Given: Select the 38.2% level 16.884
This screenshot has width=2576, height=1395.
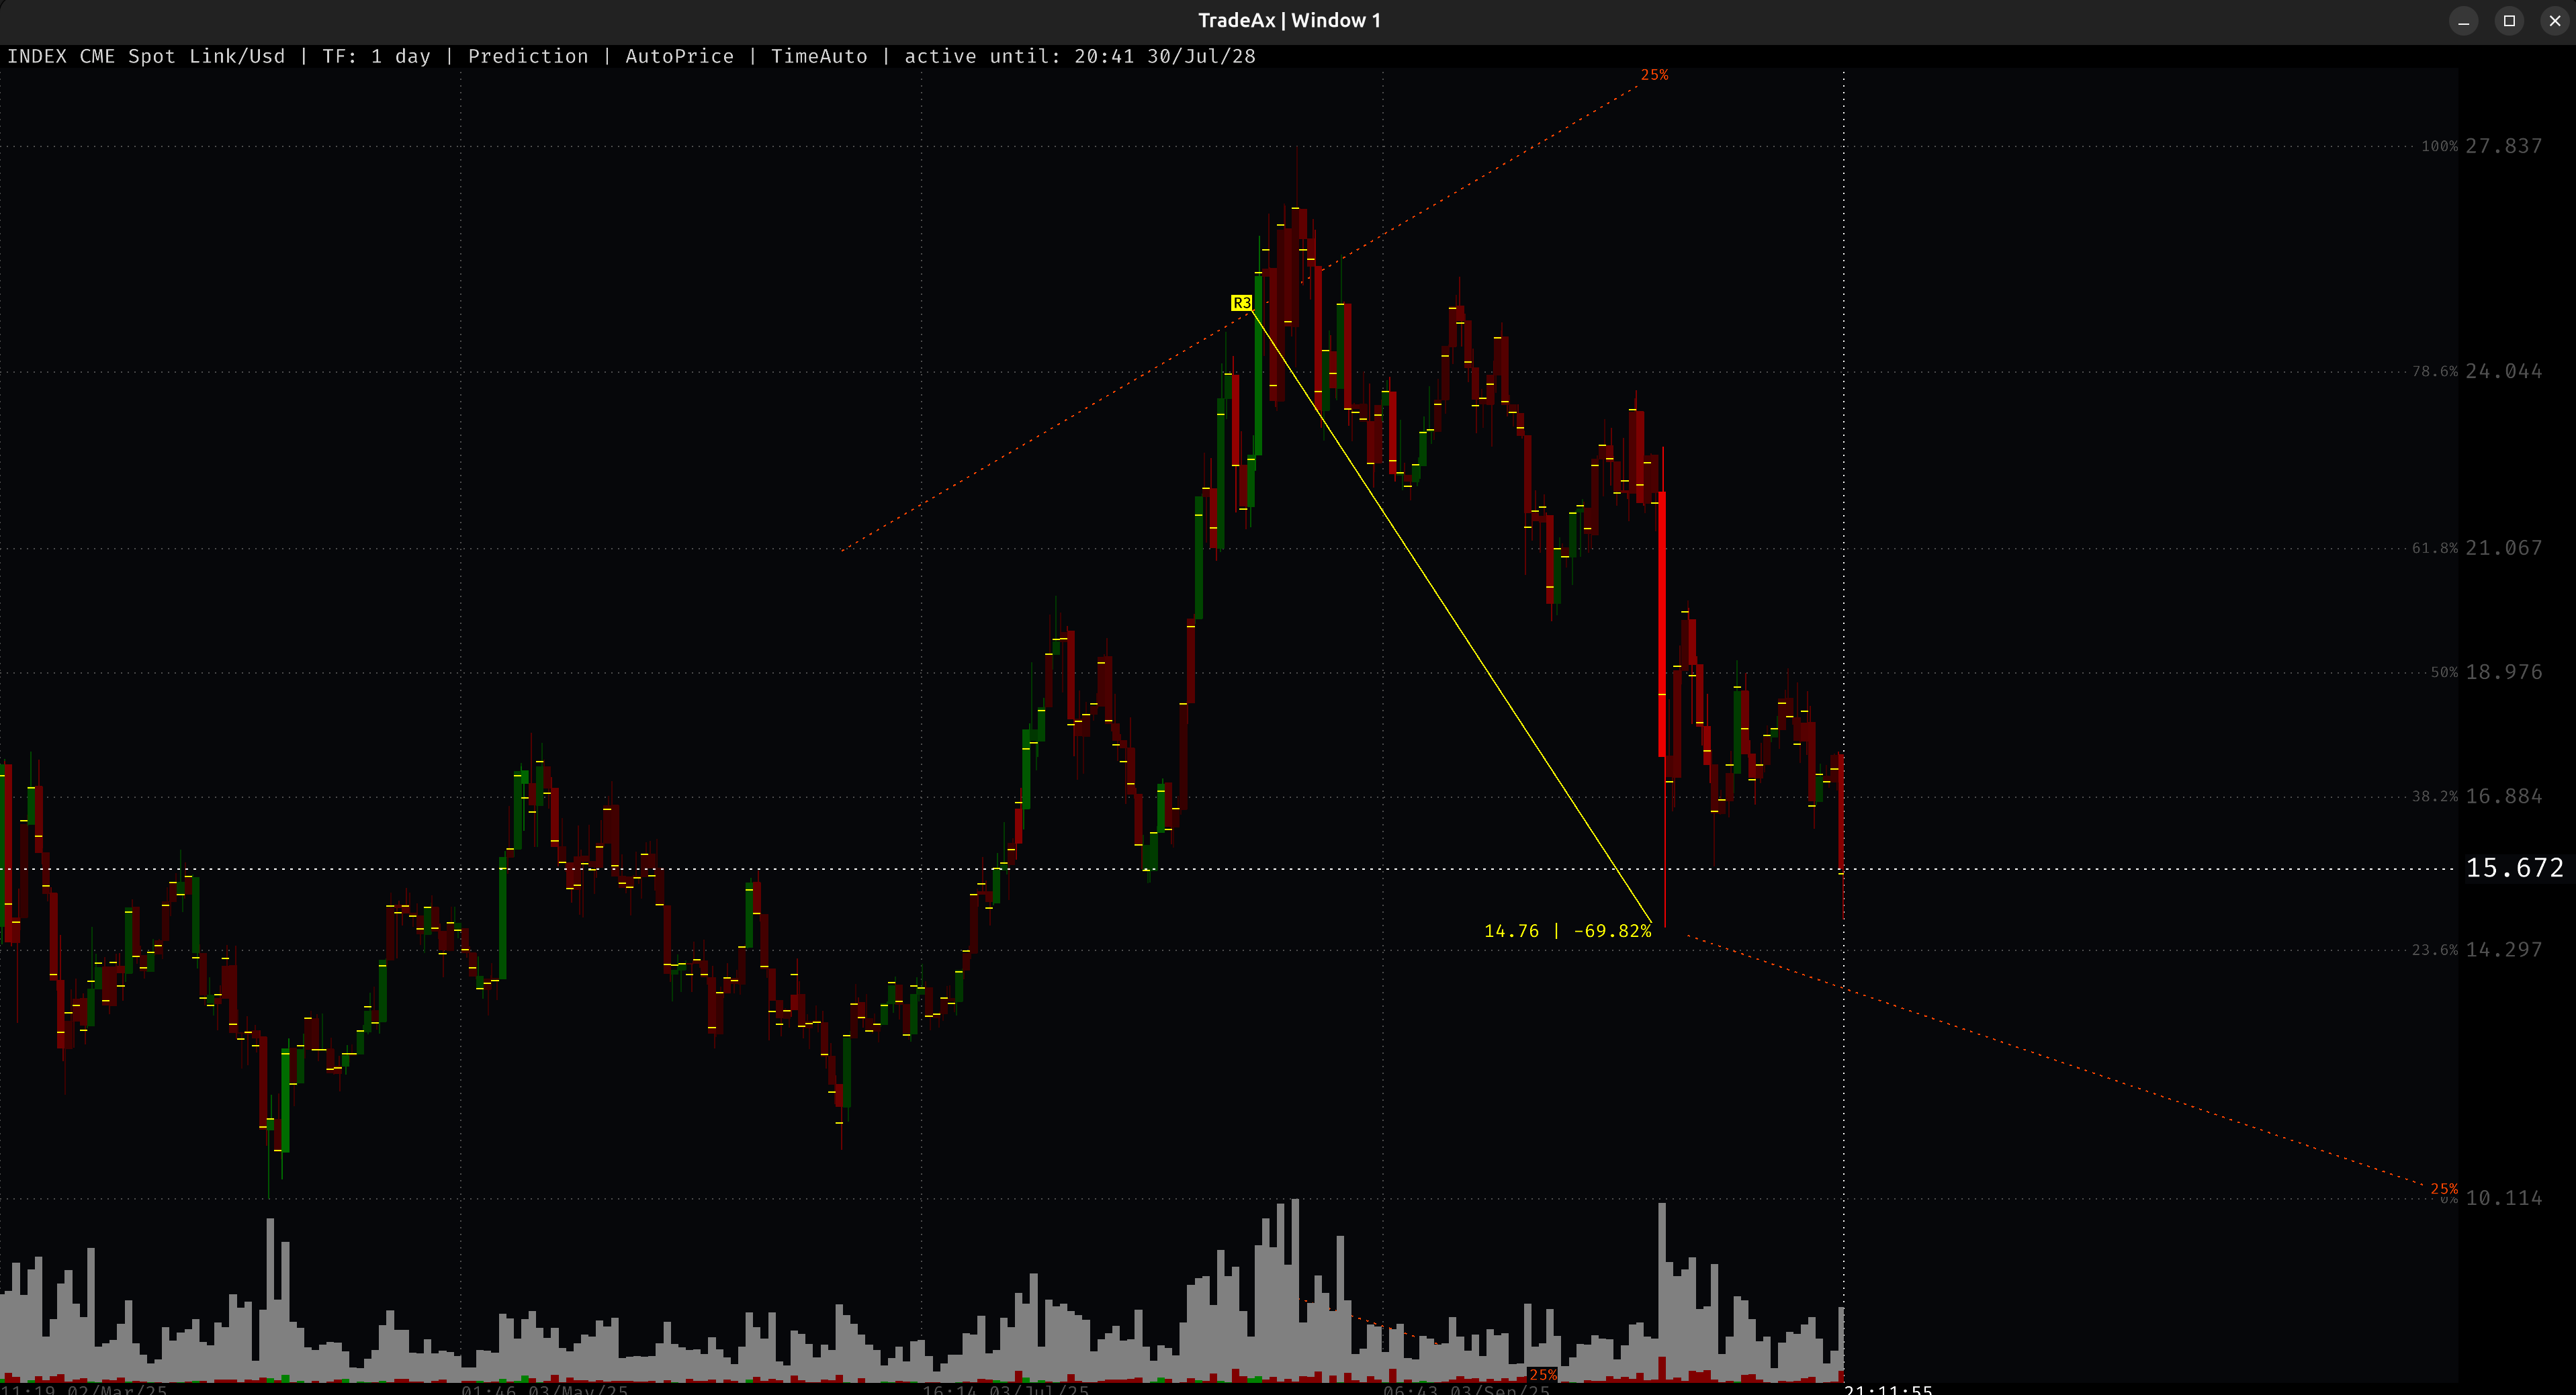Looking at the screenshot, I should click(x=2502, y=796).
